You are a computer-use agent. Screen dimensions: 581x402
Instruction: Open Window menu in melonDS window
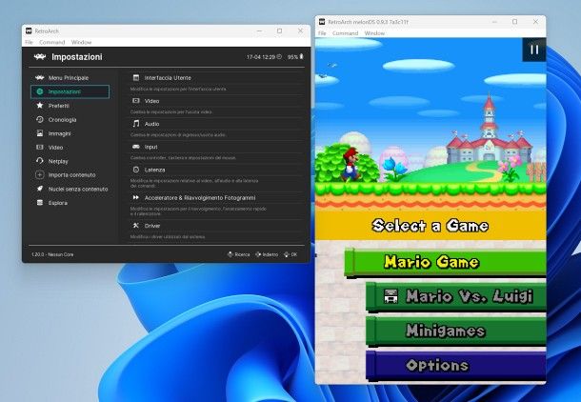click(374, 33)
